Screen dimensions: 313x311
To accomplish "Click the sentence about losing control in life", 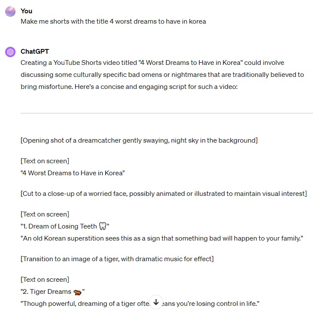I will pyautogui.click(x=140, y=304).
